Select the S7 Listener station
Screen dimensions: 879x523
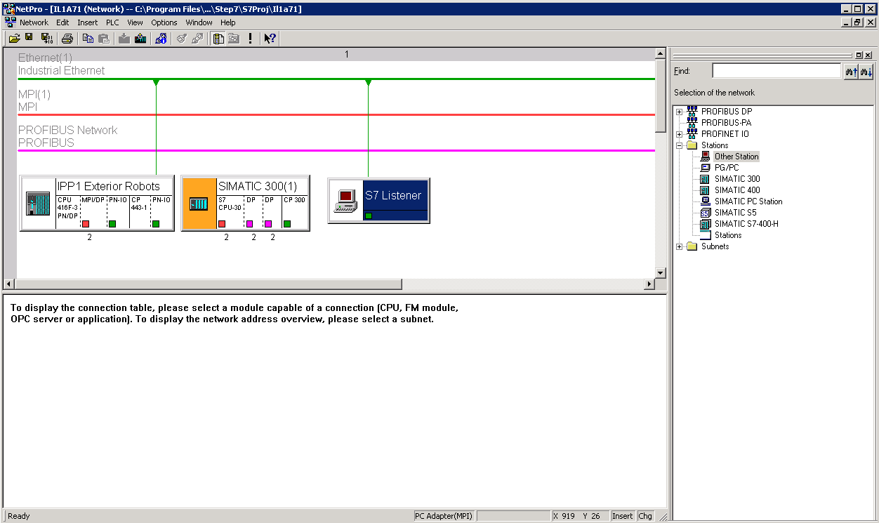393,196
